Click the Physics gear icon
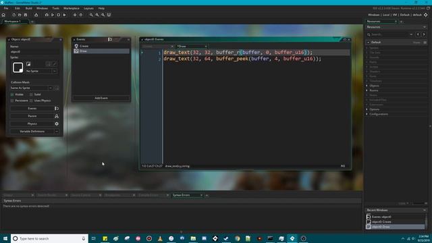The width and height of the screenshot is (432, 243). (x=57, y=124)
